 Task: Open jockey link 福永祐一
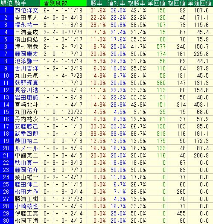click(26, 25)
